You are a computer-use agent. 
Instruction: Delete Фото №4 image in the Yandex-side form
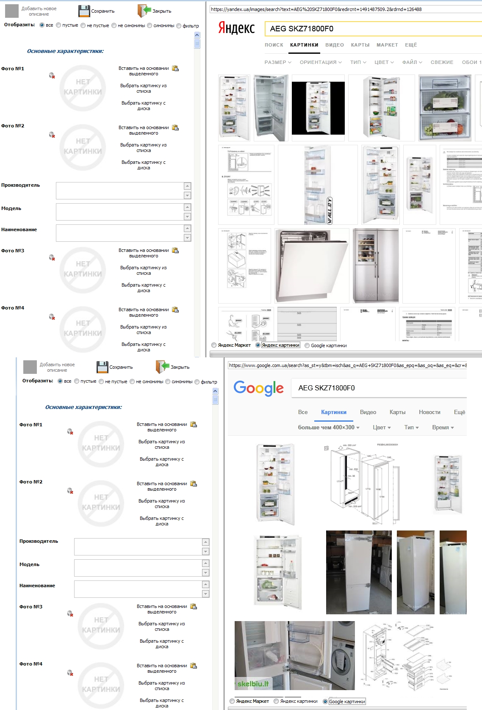pyautogui.click(x=52, y=317)
